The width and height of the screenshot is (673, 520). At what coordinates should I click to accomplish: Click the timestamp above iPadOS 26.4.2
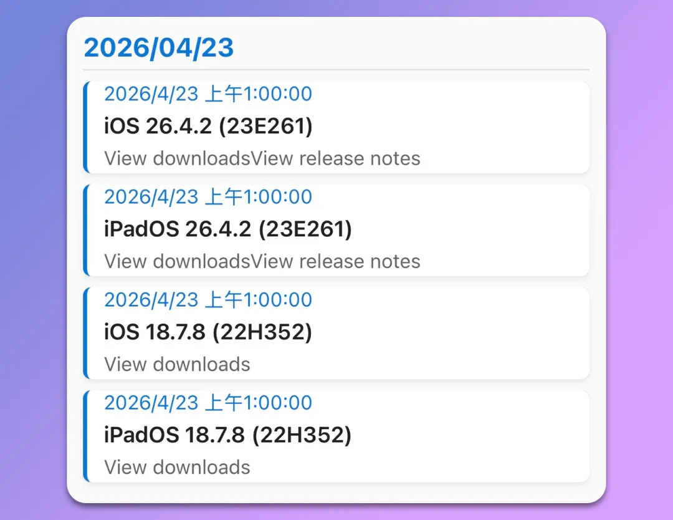point(208,197)
